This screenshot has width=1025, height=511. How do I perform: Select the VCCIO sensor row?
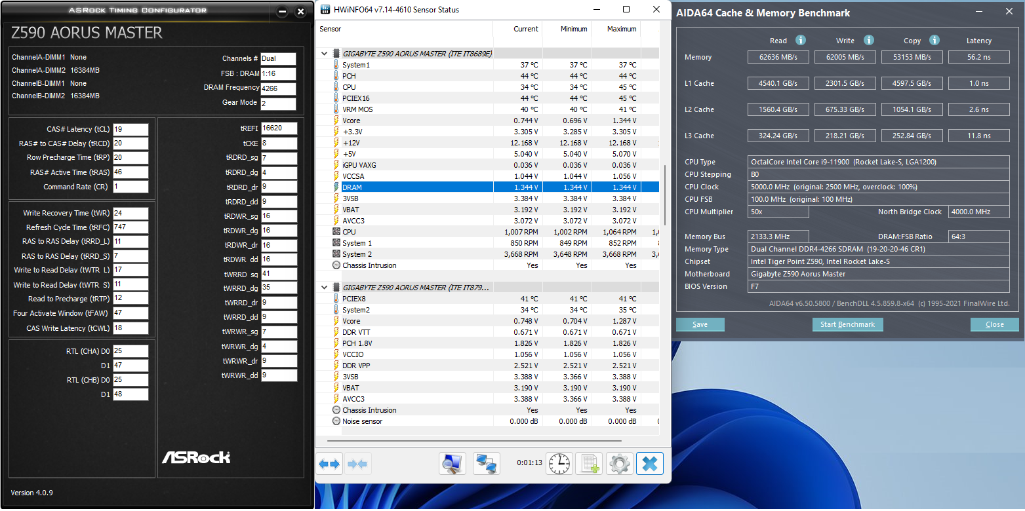coord(487,354)
